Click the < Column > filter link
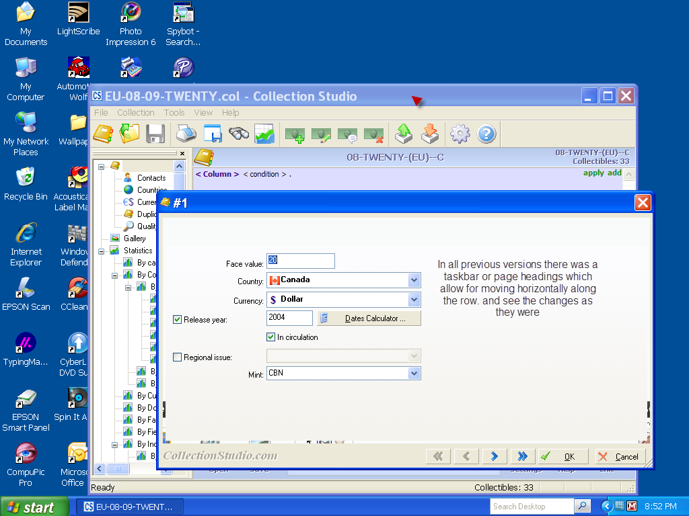Image resolution: width=689 pixels, height=516 pixels. [217, 174]
